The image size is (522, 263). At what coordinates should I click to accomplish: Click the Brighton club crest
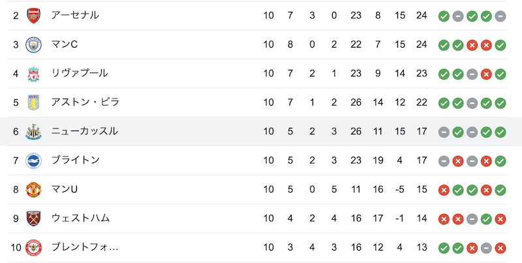click(33, 161)
